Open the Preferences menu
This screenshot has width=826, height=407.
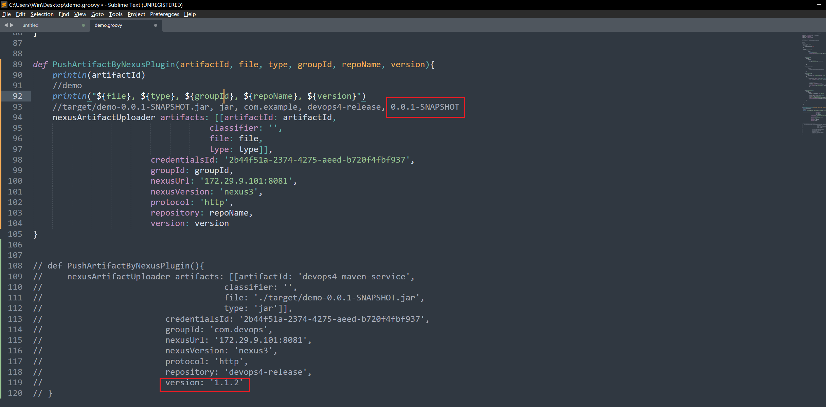pyautogui.click(x=164, y=14)
